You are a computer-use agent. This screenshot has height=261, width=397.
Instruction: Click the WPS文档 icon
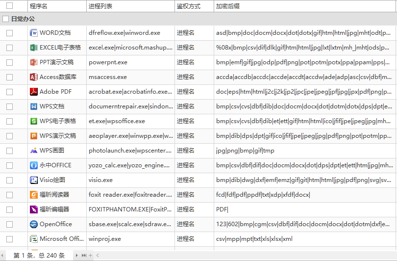pos(34,106)
